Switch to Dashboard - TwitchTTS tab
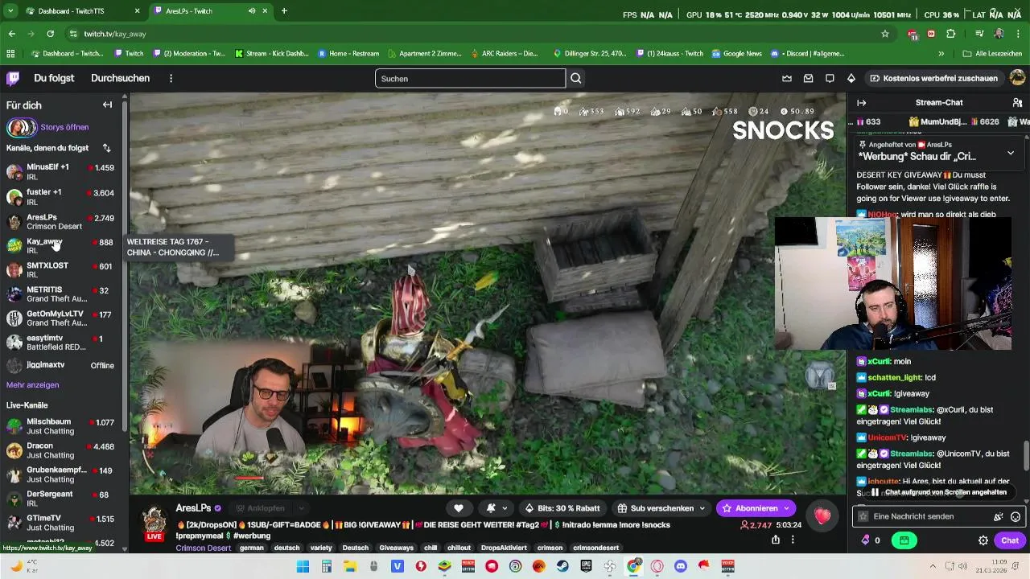Screen dimensions: 1030x579 pos(83,11)
